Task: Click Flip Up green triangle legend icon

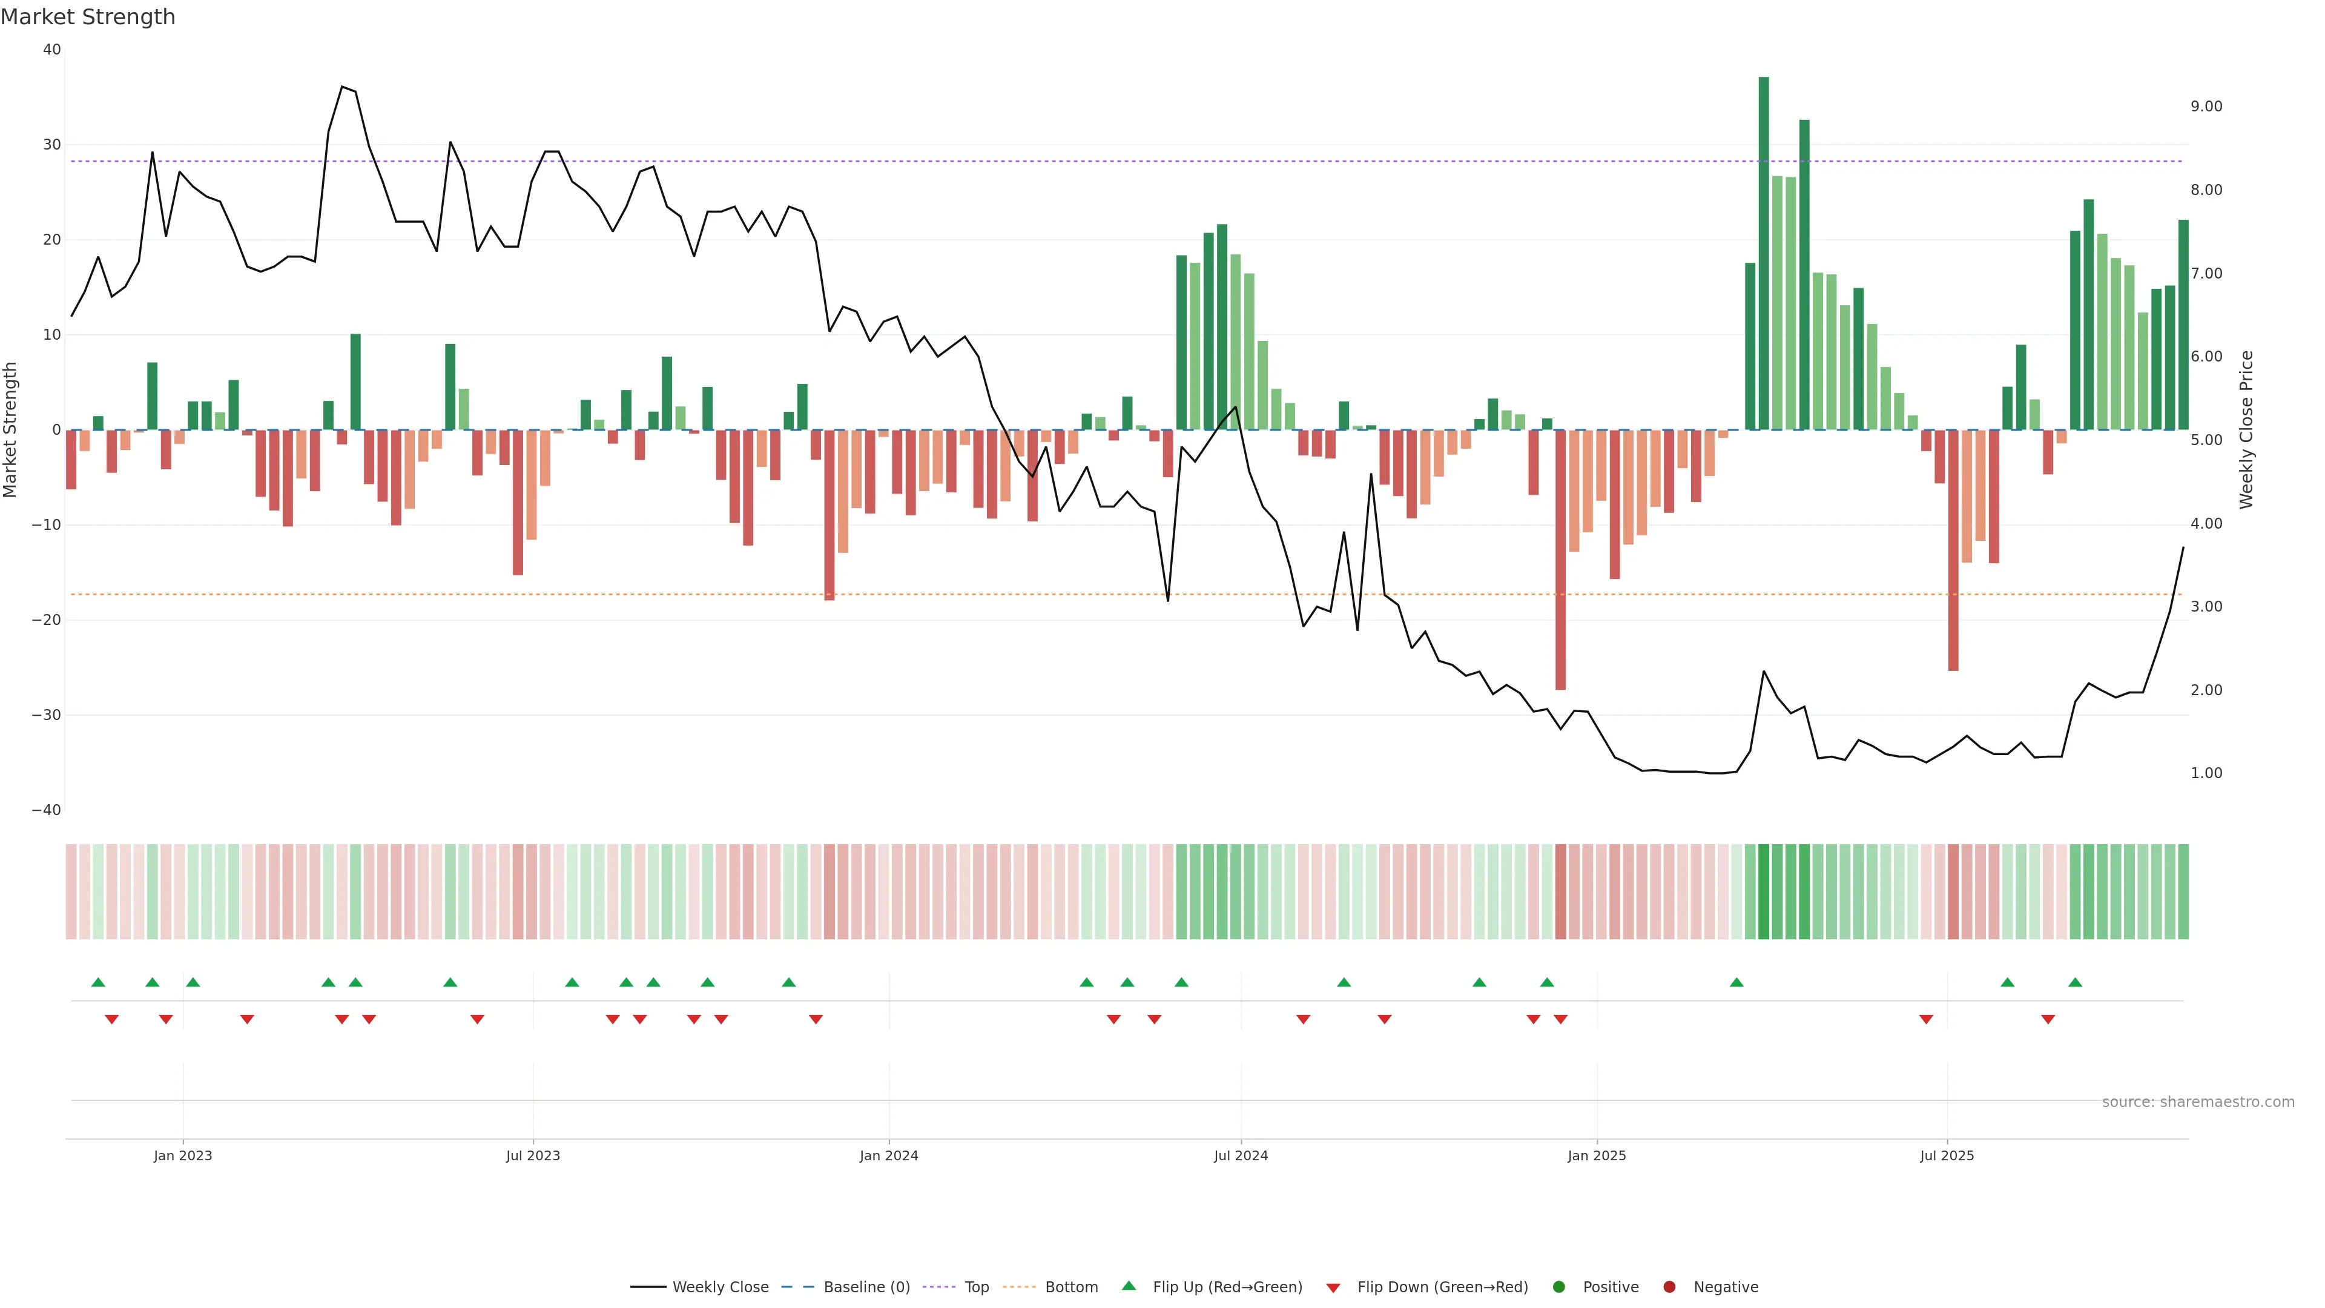Action: click(1128, 1286)
